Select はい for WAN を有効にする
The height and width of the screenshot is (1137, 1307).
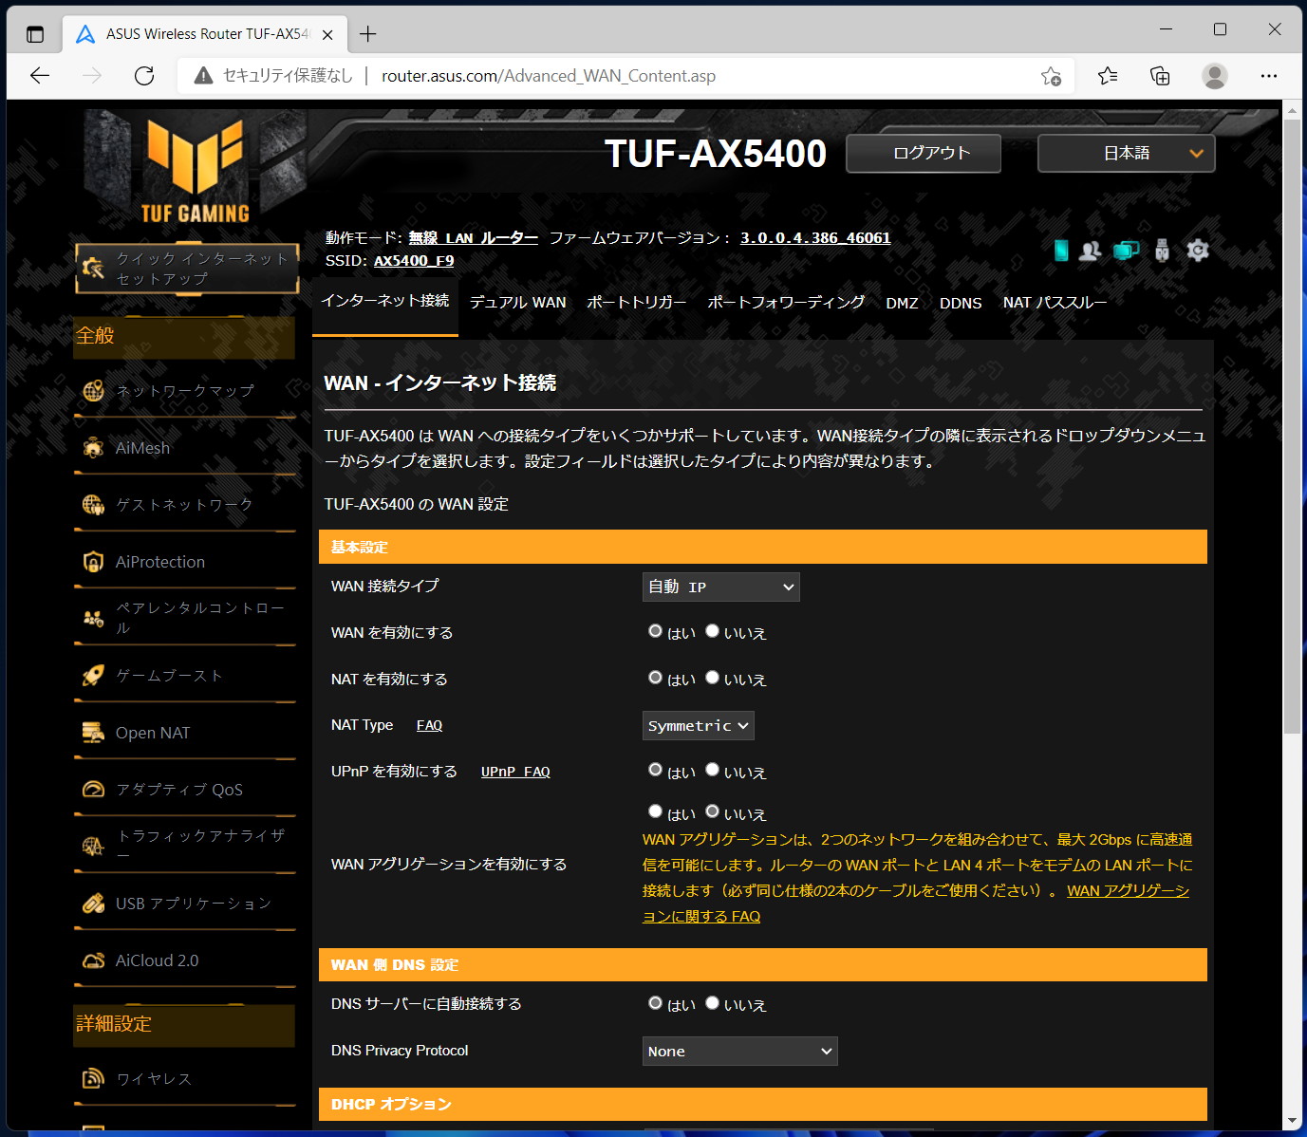point(655,631)
